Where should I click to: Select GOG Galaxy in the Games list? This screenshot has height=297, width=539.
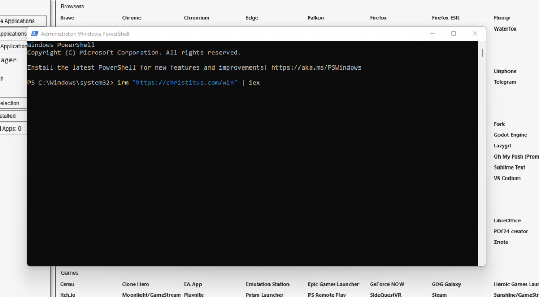[446, 284]
